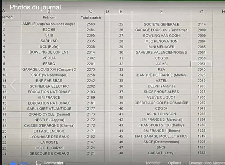Screen dimensions: 225x165
Task: Select the ACMB cell
Action: pos(161,64)
